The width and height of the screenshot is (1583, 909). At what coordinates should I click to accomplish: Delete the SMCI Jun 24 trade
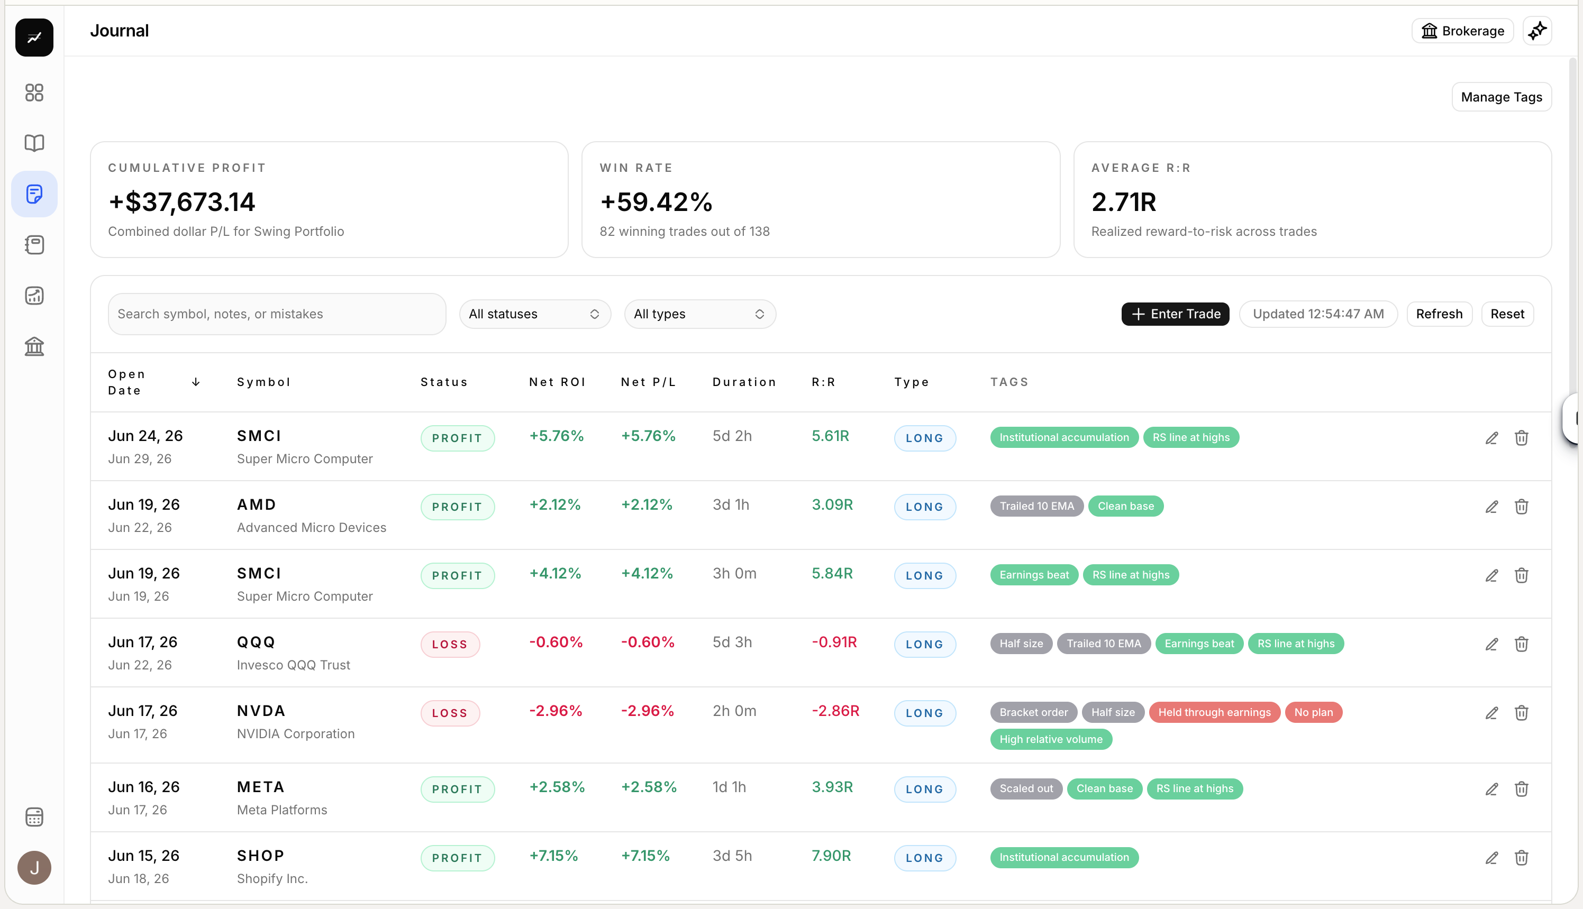1522,438
